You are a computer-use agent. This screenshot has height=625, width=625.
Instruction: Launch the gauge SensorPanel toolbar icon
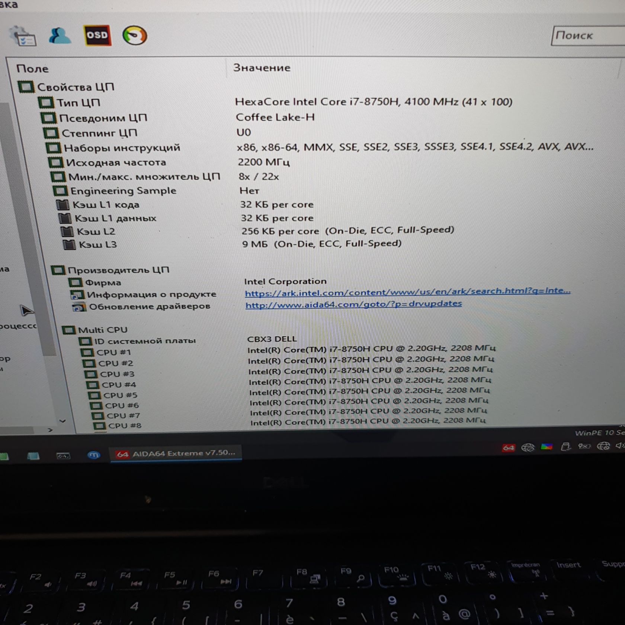coord(134,36)
